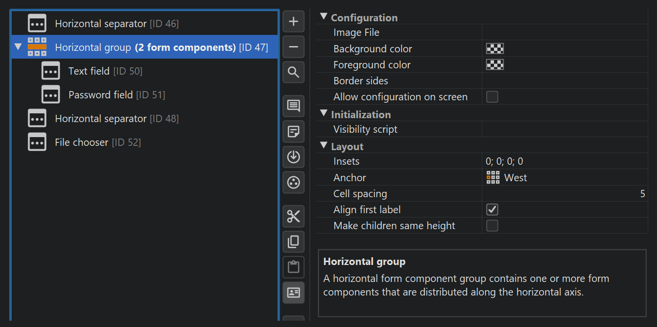Viewport: 657px width, 327px height.
Task: Click the magnifier search icon
Action: click(294, 73)
